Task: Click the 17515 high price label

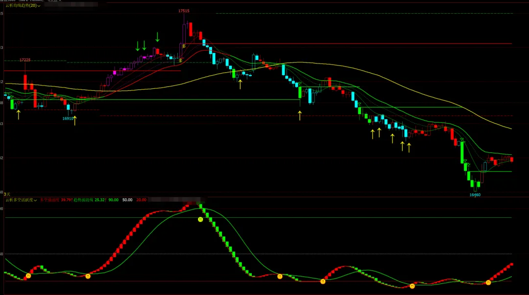Action: (x=184, y=11)
